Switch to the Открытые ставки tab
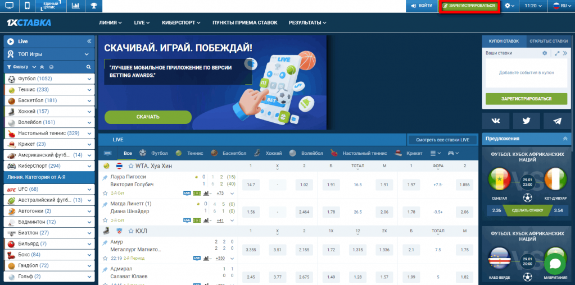 click(x=549, y=42)
